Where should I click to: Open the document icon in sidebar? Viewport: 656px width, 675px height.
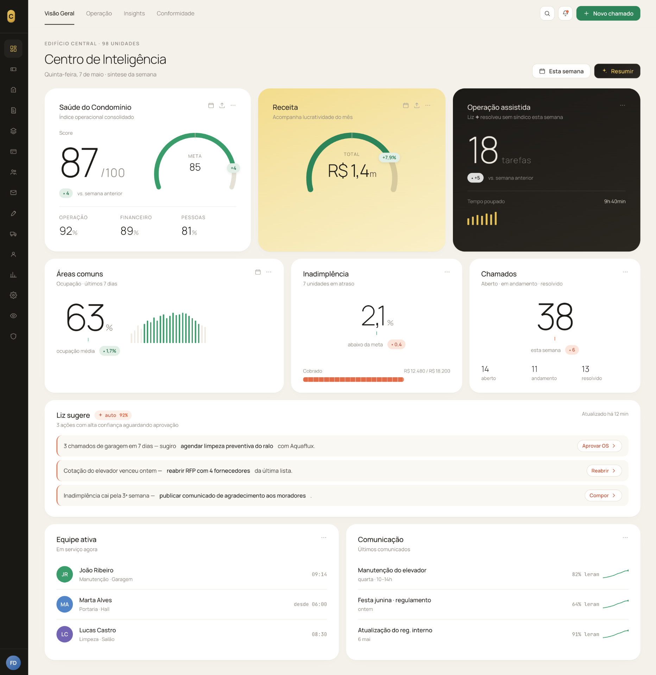[x=13, y=110]
